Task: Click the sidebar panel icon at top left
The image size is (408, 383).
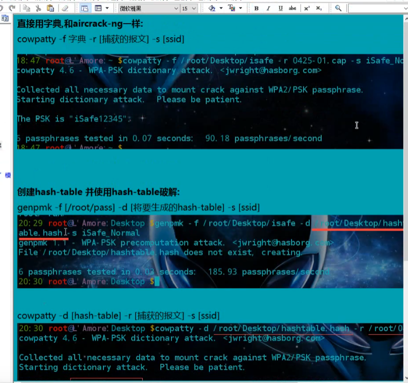Action: [5, 18]
